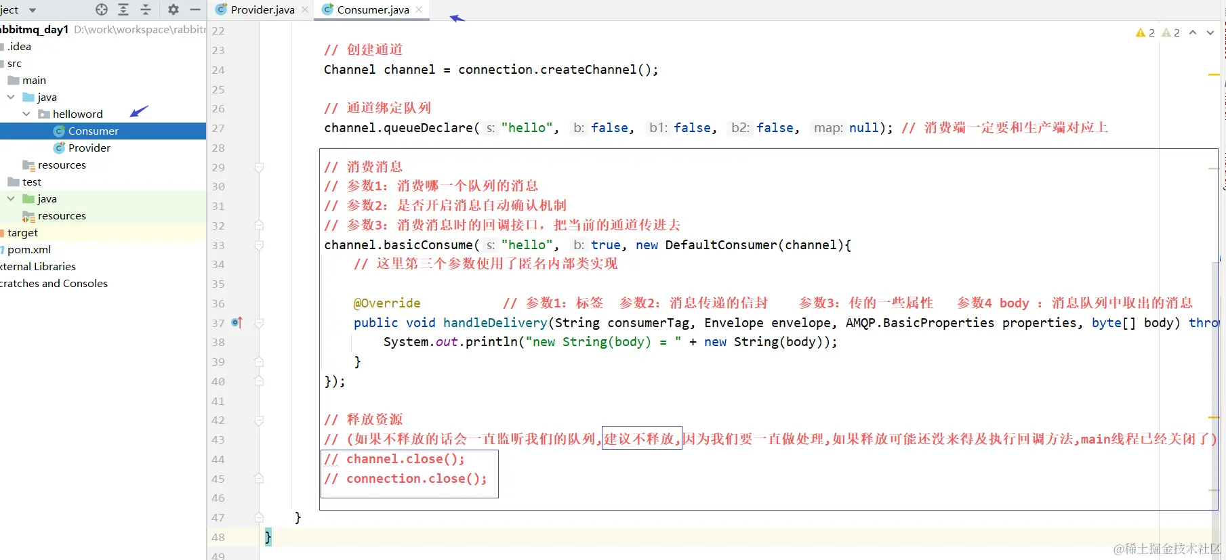Toggle fold marker at line 32
The width and height of the screenshot is (1226, 560).
(259, 225)
